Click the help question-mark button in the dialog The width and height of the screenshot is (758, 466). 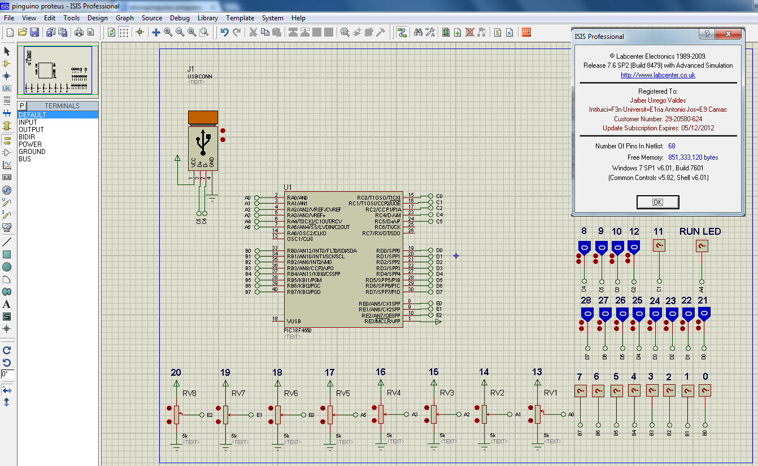tap(706, 34)
